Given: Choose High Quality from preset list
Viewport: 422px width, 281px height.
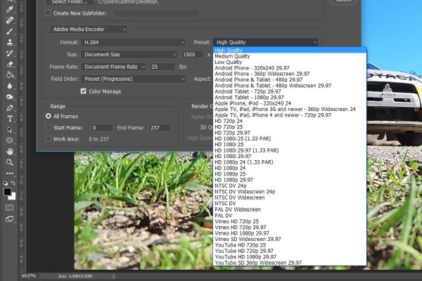Looking at the screenshot, I should point(290,51).
